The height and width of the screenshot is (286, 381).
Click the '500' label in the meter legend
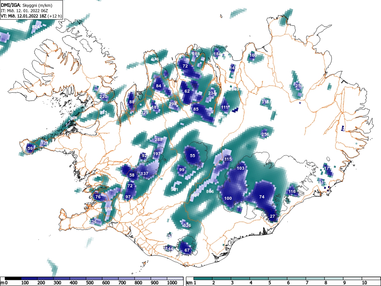(x=90, y=283)
